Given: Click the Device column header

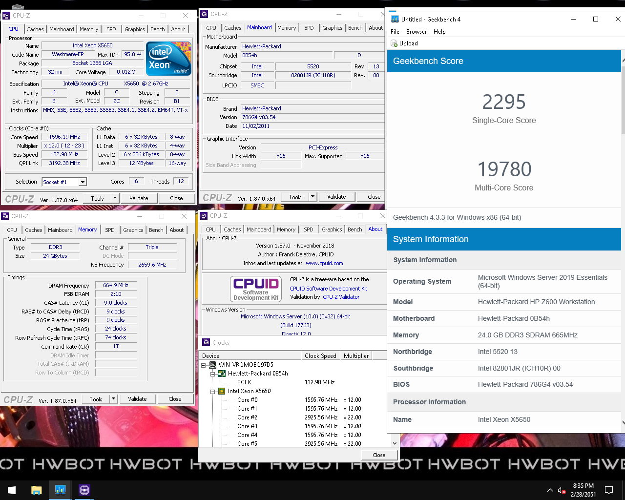Looking at the screenshot, I should click(250, 356).
